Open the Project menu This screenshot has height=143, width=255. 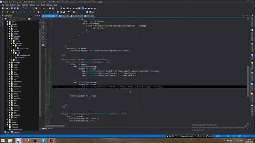(32, 5)
